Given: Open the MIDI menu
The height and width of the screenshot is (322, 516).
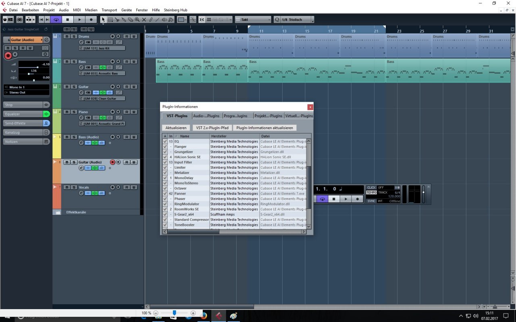Looking at the screenshot, I should [77, 10].
